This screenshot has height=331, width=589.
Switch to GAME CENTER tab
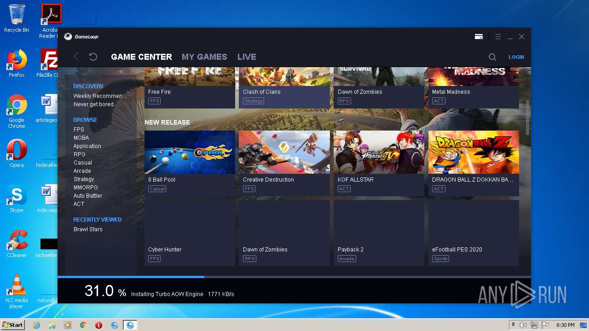[x=142, y=57]
